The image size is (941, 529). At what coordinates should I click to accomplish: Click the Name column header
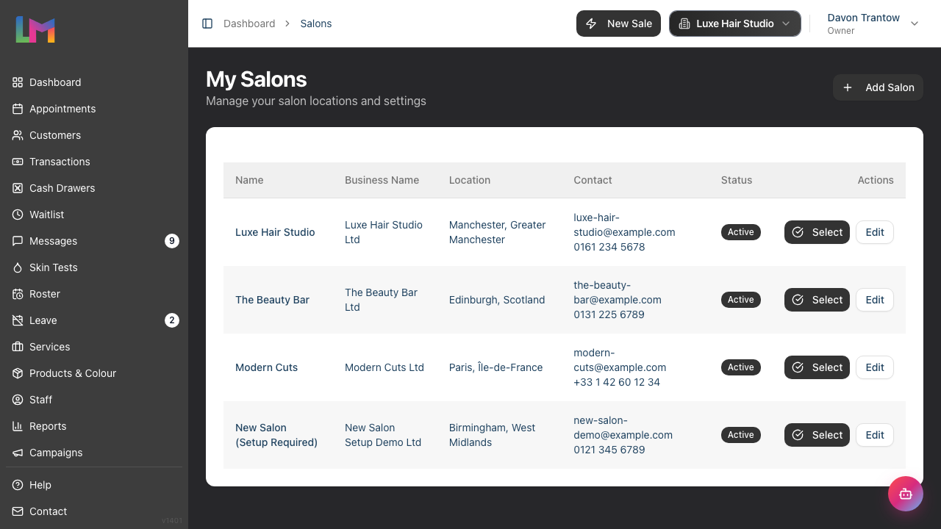(x=249, y=180)
